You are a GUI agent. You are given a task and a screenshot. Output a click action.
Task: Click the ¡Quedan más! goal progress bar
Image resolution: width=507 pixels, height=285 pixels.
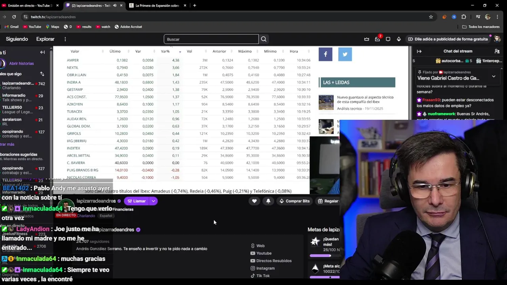pos(325,256)
